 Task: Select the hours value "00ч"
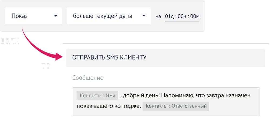pos(183,16)
